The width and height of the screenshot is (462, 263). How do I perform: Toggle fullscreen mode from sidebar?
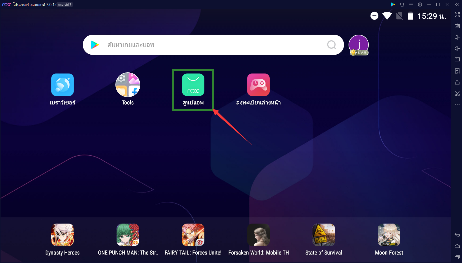[457, 15]
